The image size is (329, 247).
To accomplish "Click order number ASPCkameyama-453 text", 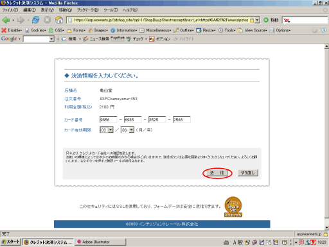I will click(x=118, y=99).
